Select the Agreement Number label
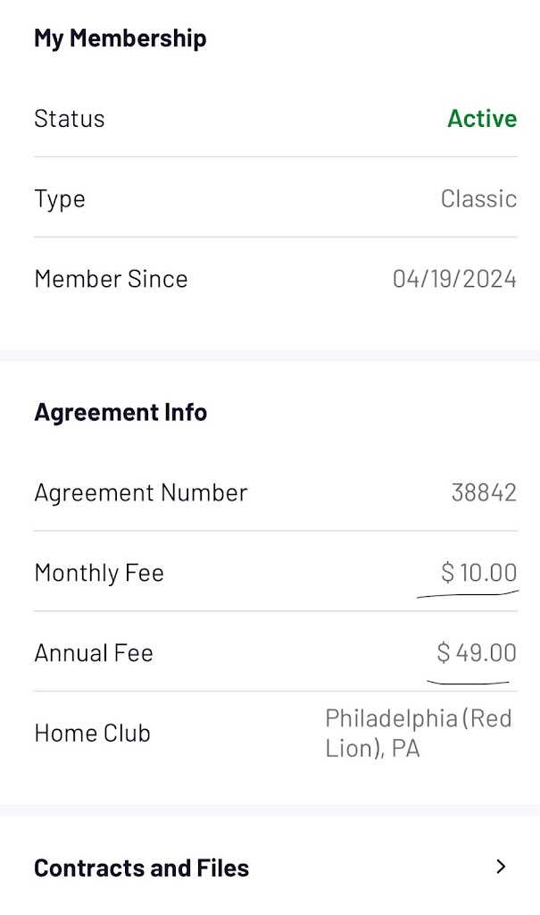Image resolution: width=540 pixels, height=915 pixels. (141, 492)
